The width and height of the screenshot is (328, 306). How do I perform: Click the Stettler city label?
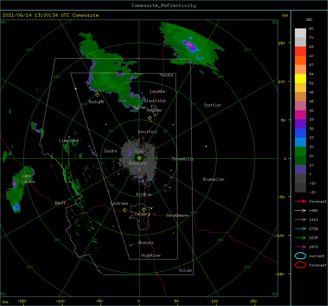(x=212, y=105)
